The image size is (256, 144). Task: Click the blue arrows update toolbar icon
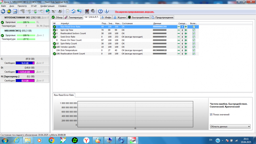click(x=73, y=11)
